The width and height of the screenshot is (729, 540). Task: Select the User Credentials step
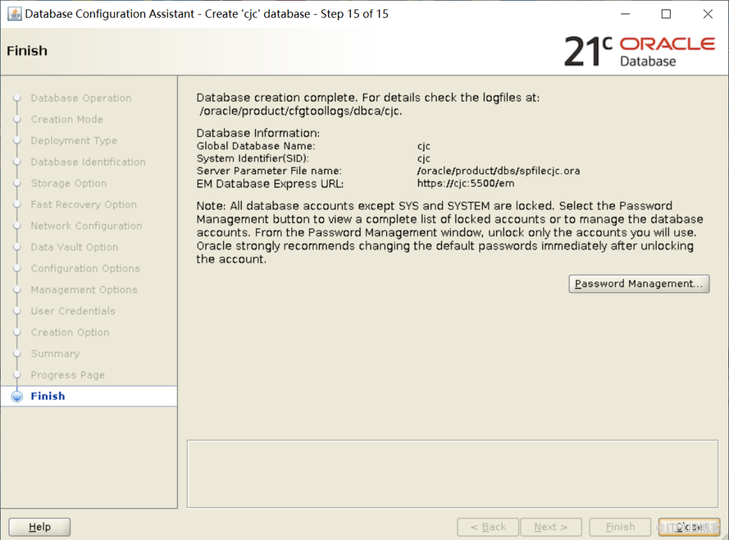tap(73, 311)
